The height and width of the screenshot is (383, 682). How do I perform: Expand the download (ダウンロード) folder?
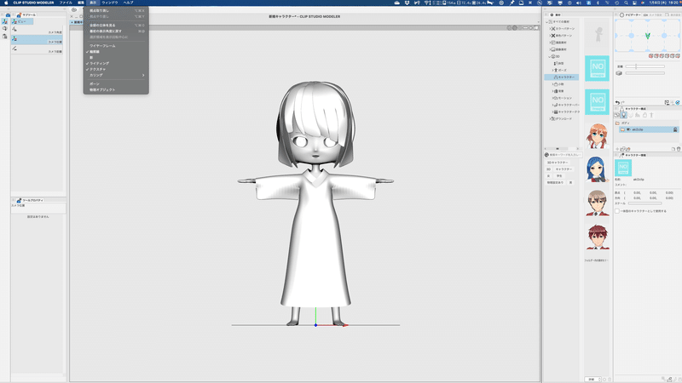pyautogui.click(x=549, y=118)
